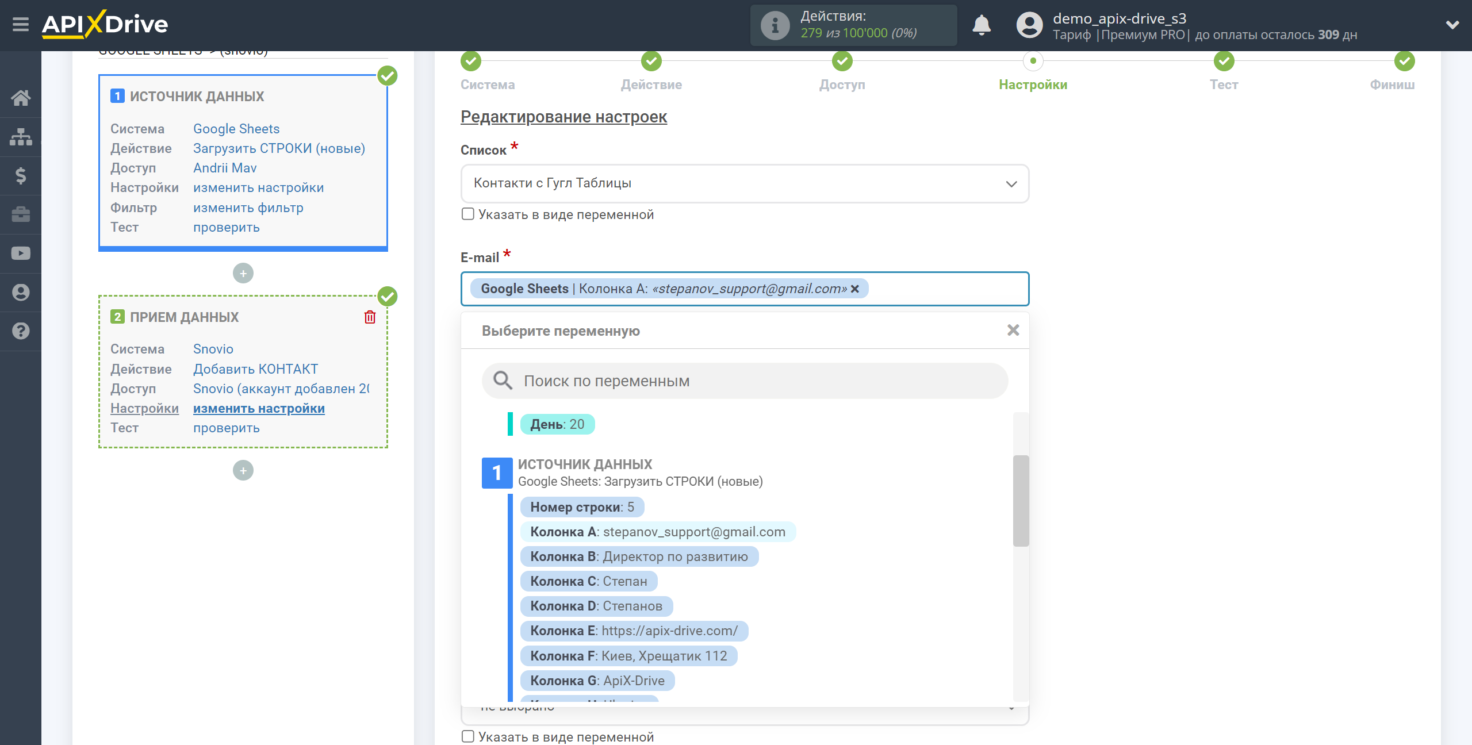Image resolution: width=1472 pixels, height=745 pixels.
Task: Open the profile sidebar icon
Action: click(21, 292)
